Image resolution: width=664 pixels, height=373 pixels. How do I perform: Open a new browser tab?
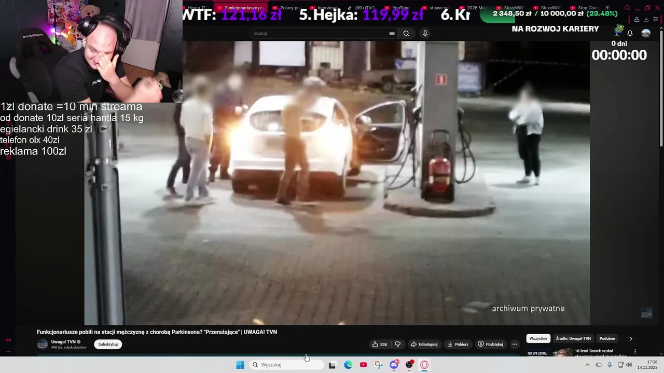tap(607, 8)
